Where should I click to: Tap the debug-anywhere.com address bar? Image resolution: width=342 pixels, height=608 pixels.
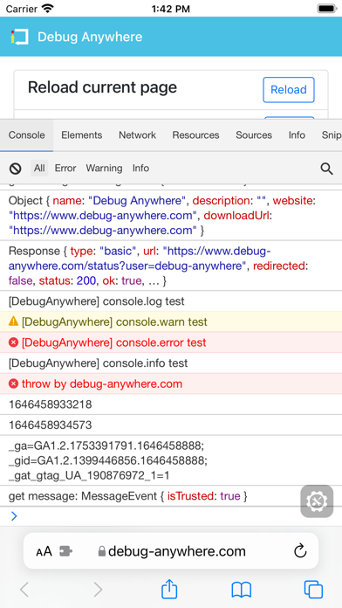[171, 551]
